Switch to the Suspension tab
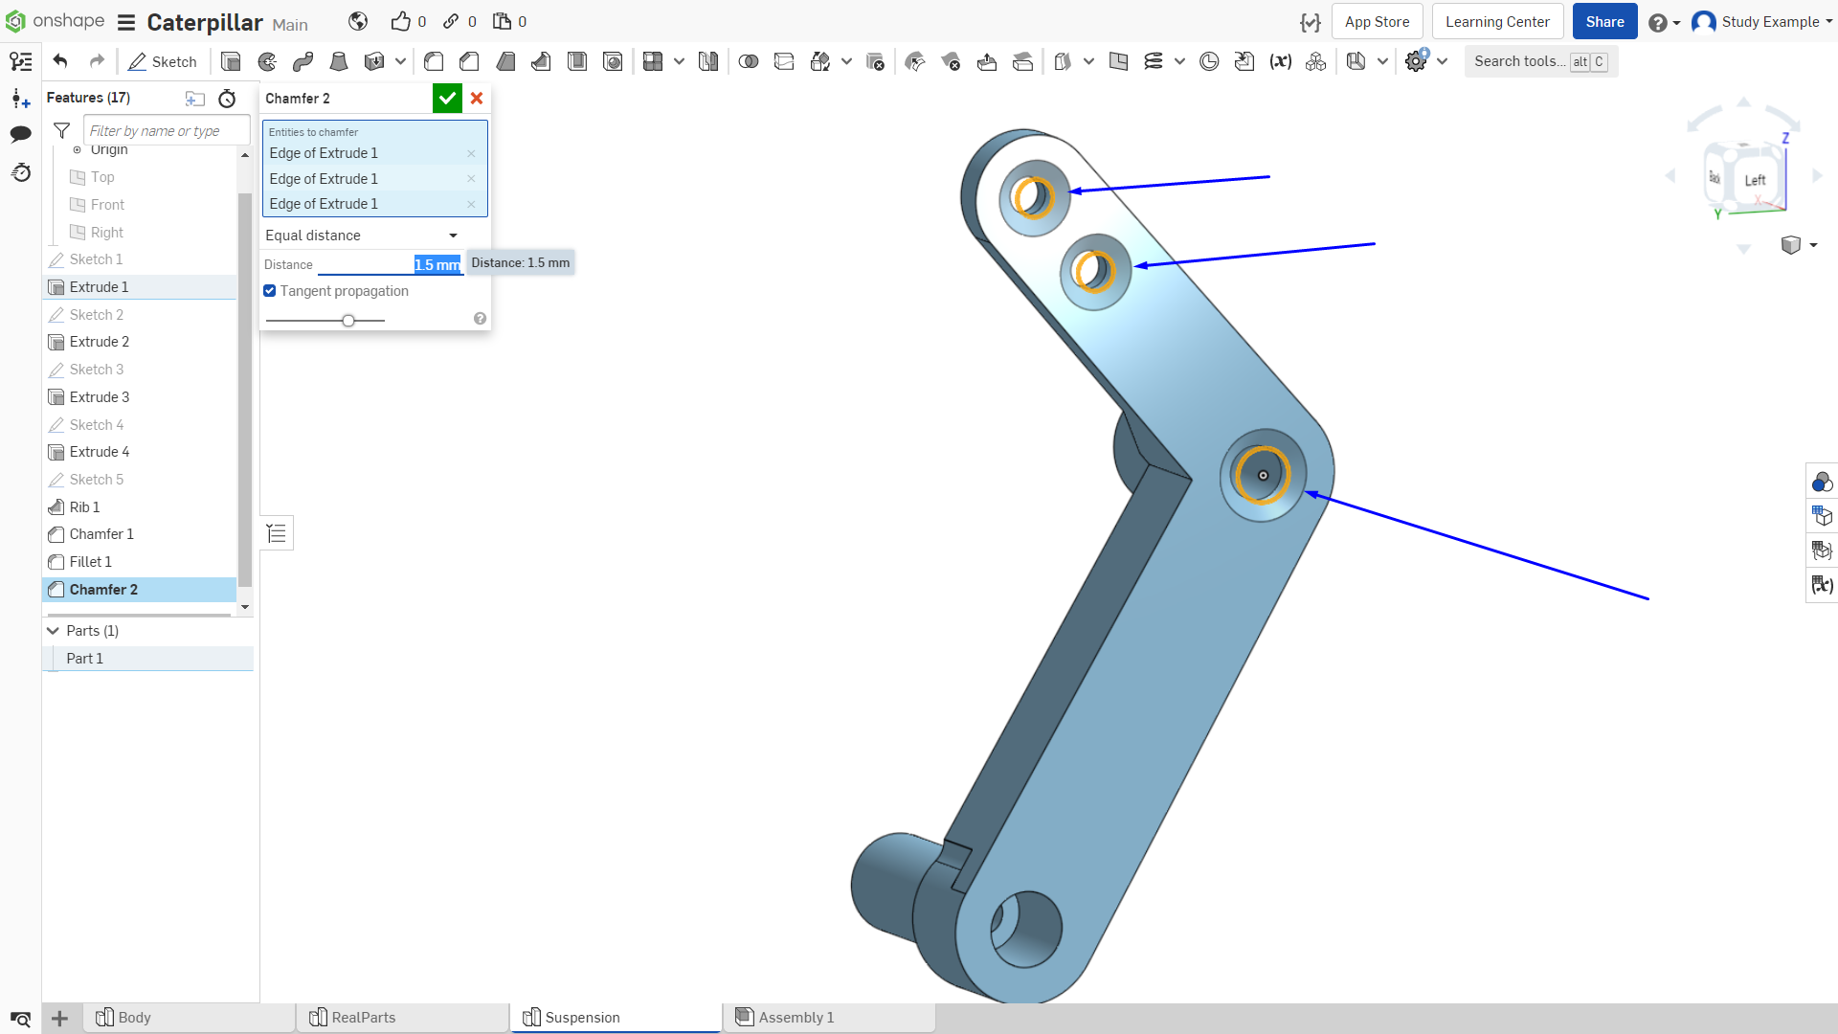Viewport: 1838px width, 1034px height. point(616,1018)
